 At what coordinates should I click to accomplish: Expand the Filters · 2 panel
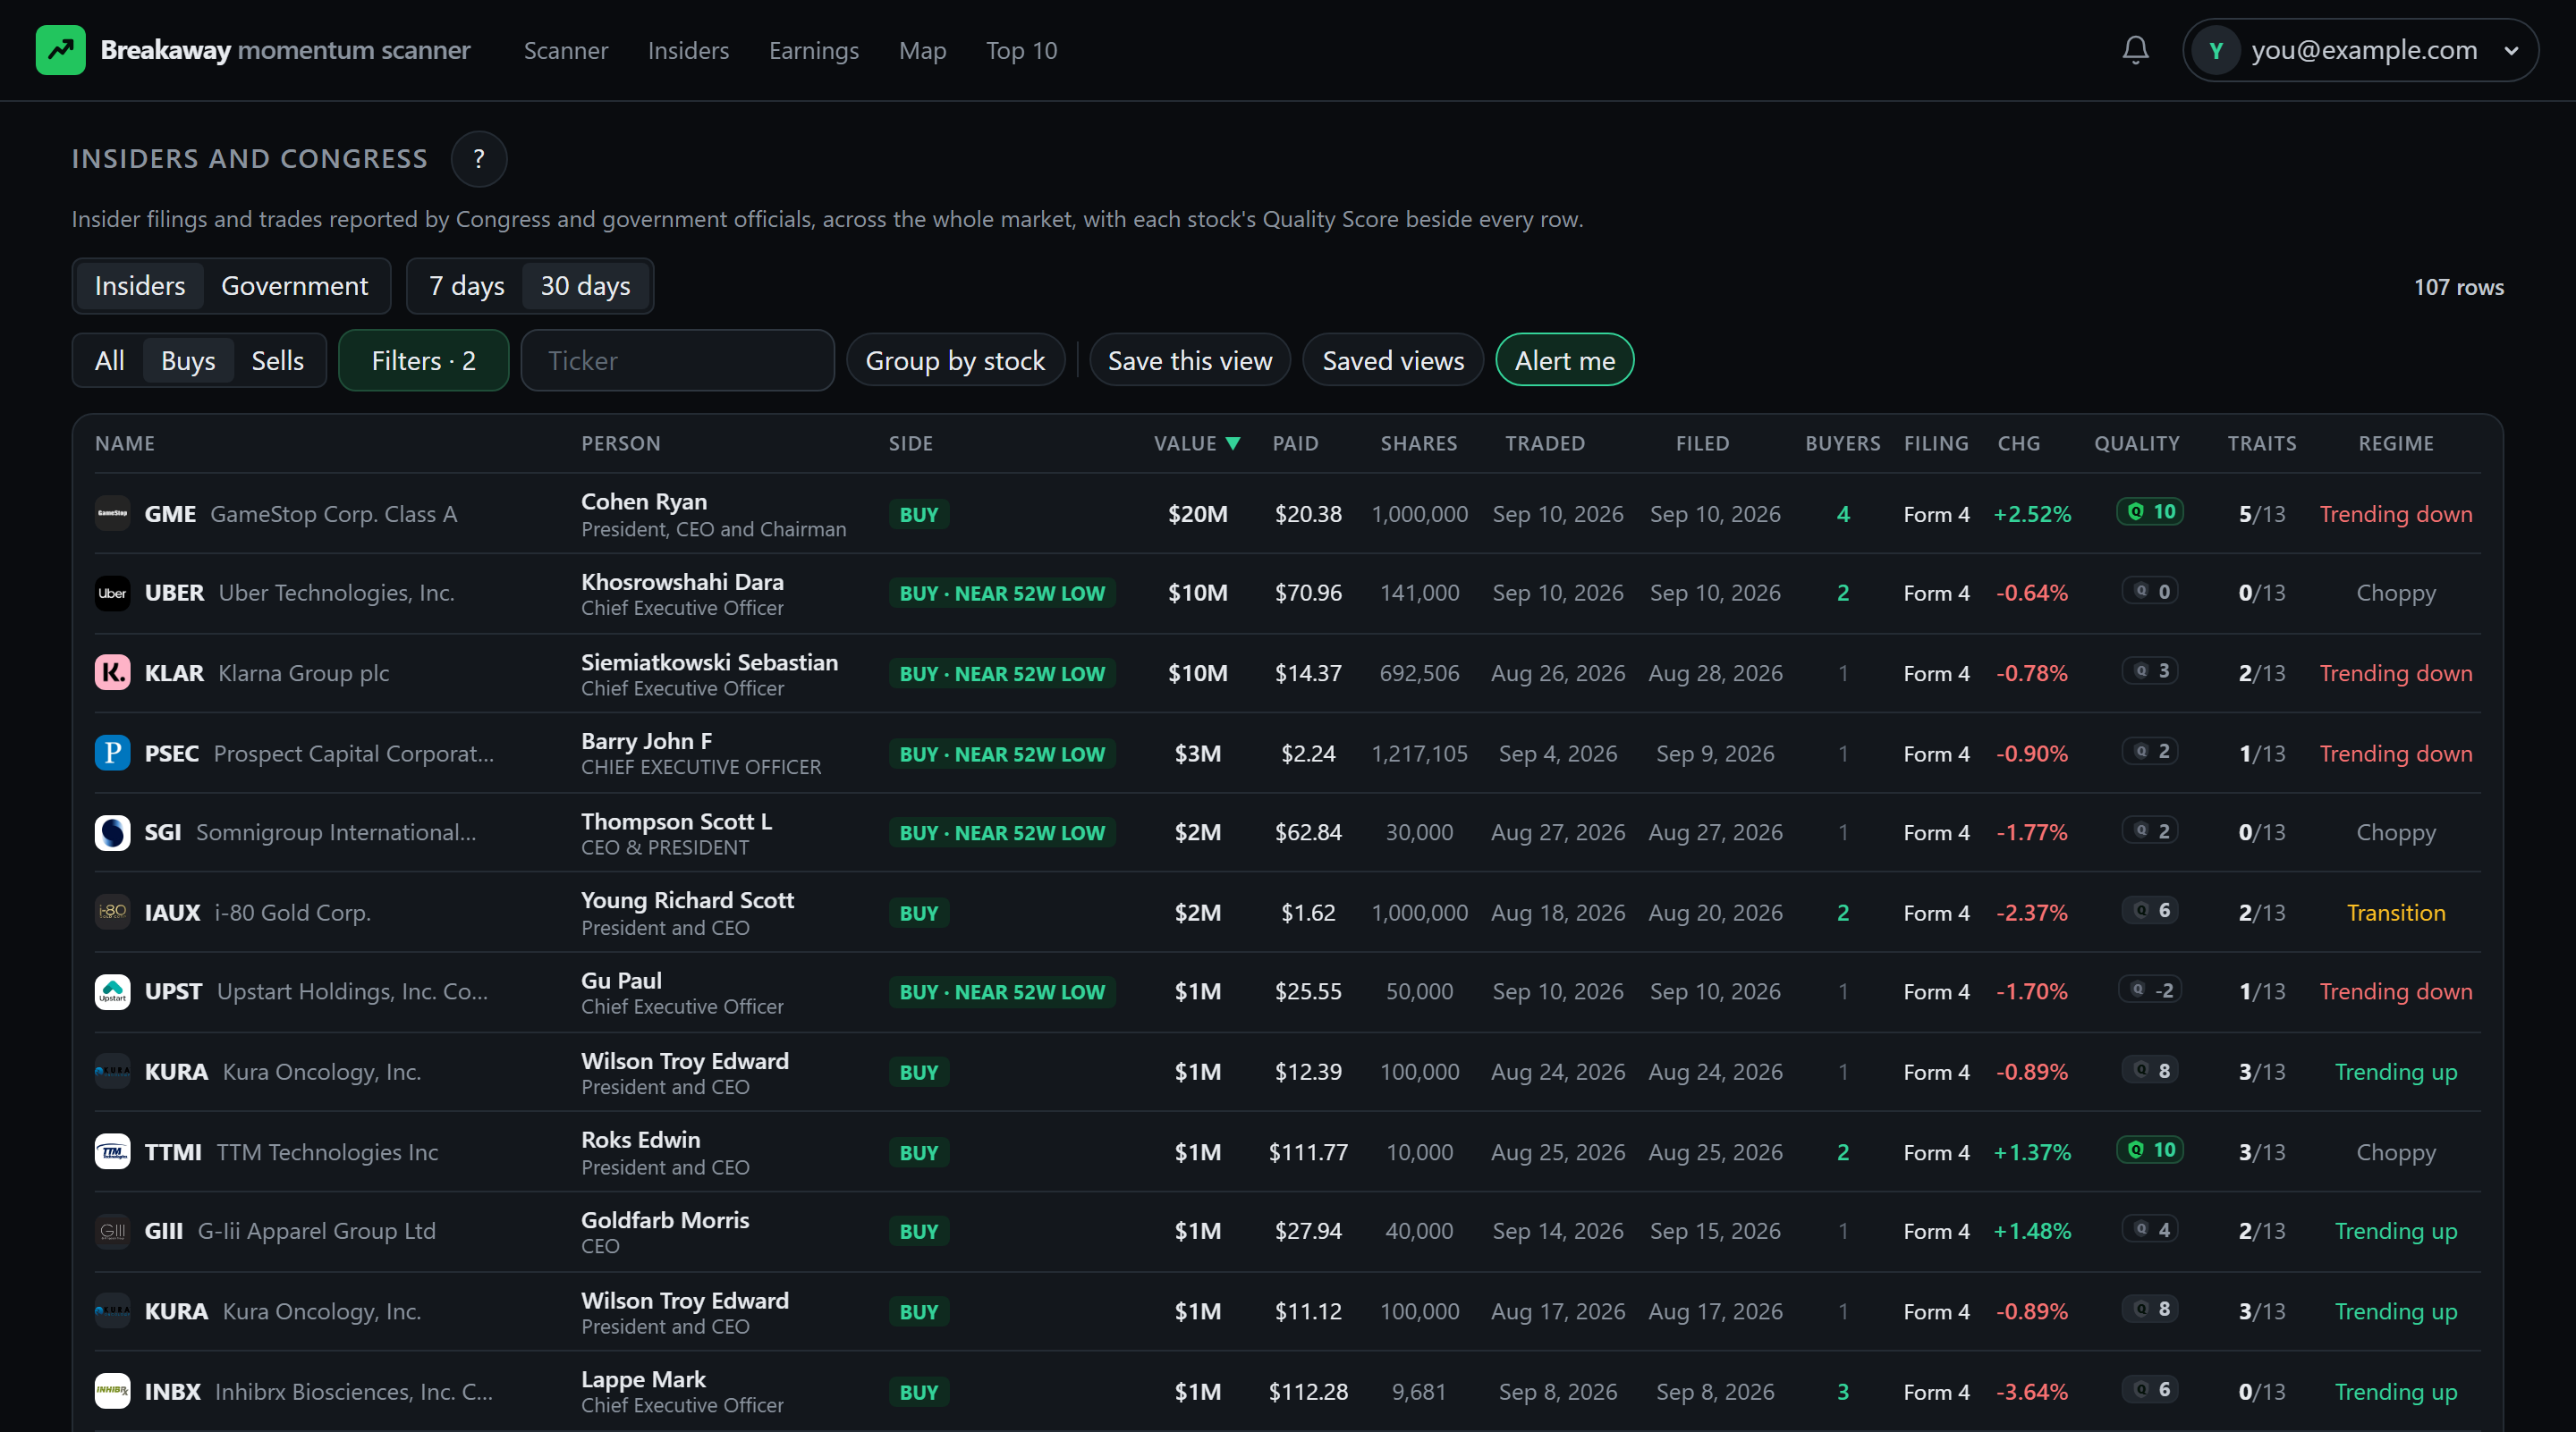point(423,361)
